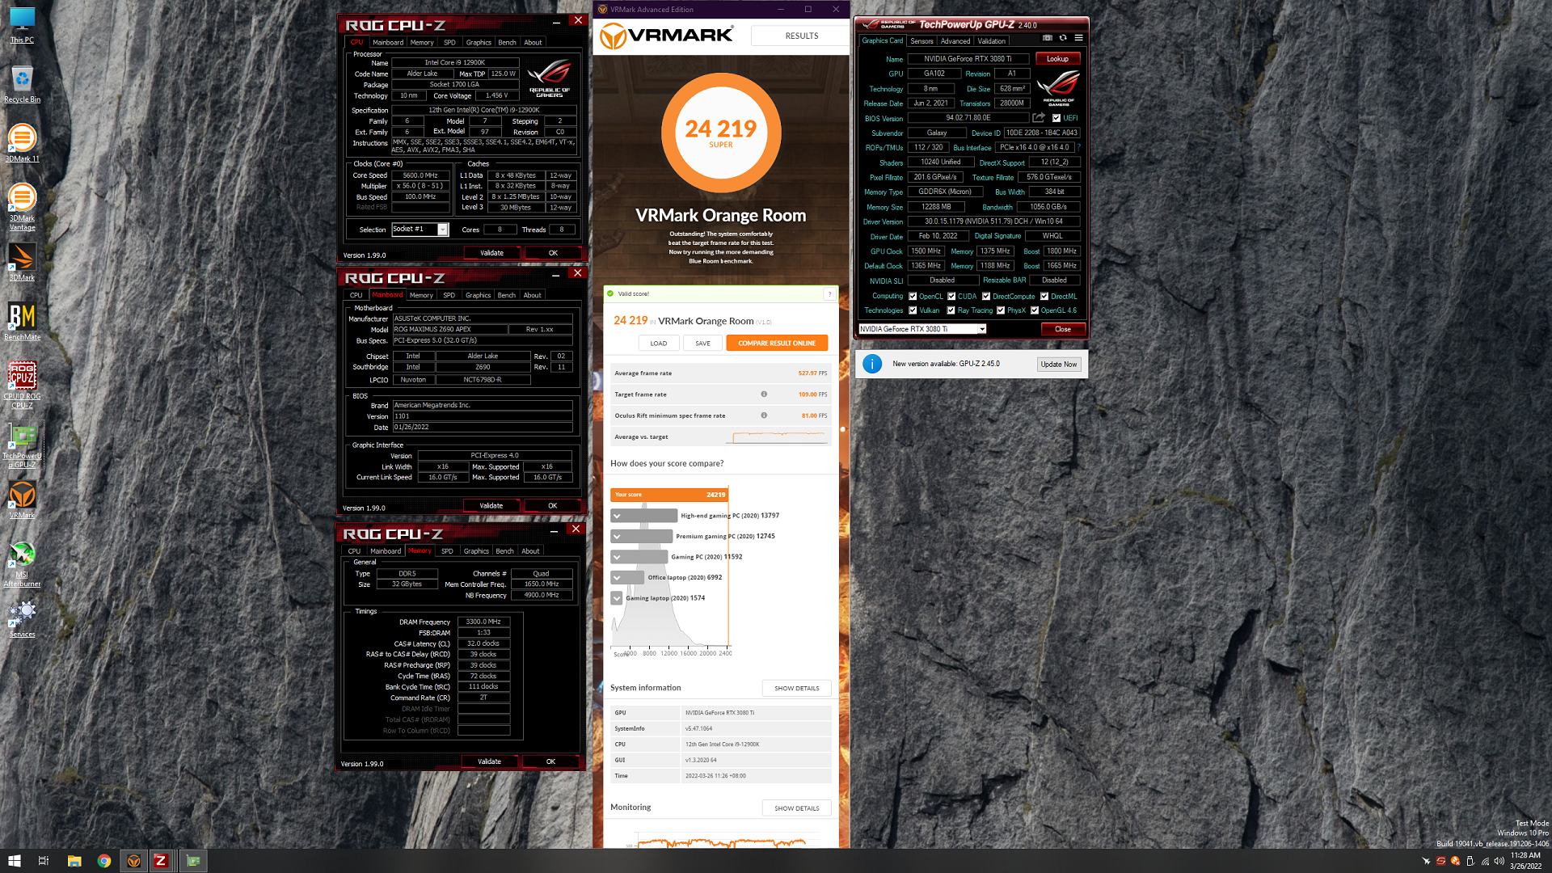Click the VRMark taskbar icon
Screen dimensions: 1552x873
[133, 861]
